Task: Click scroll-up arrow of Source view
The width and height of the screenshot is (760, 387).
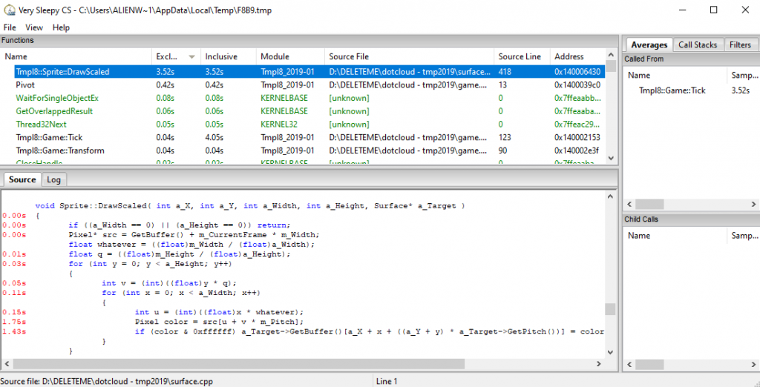Action: (610, 196)
